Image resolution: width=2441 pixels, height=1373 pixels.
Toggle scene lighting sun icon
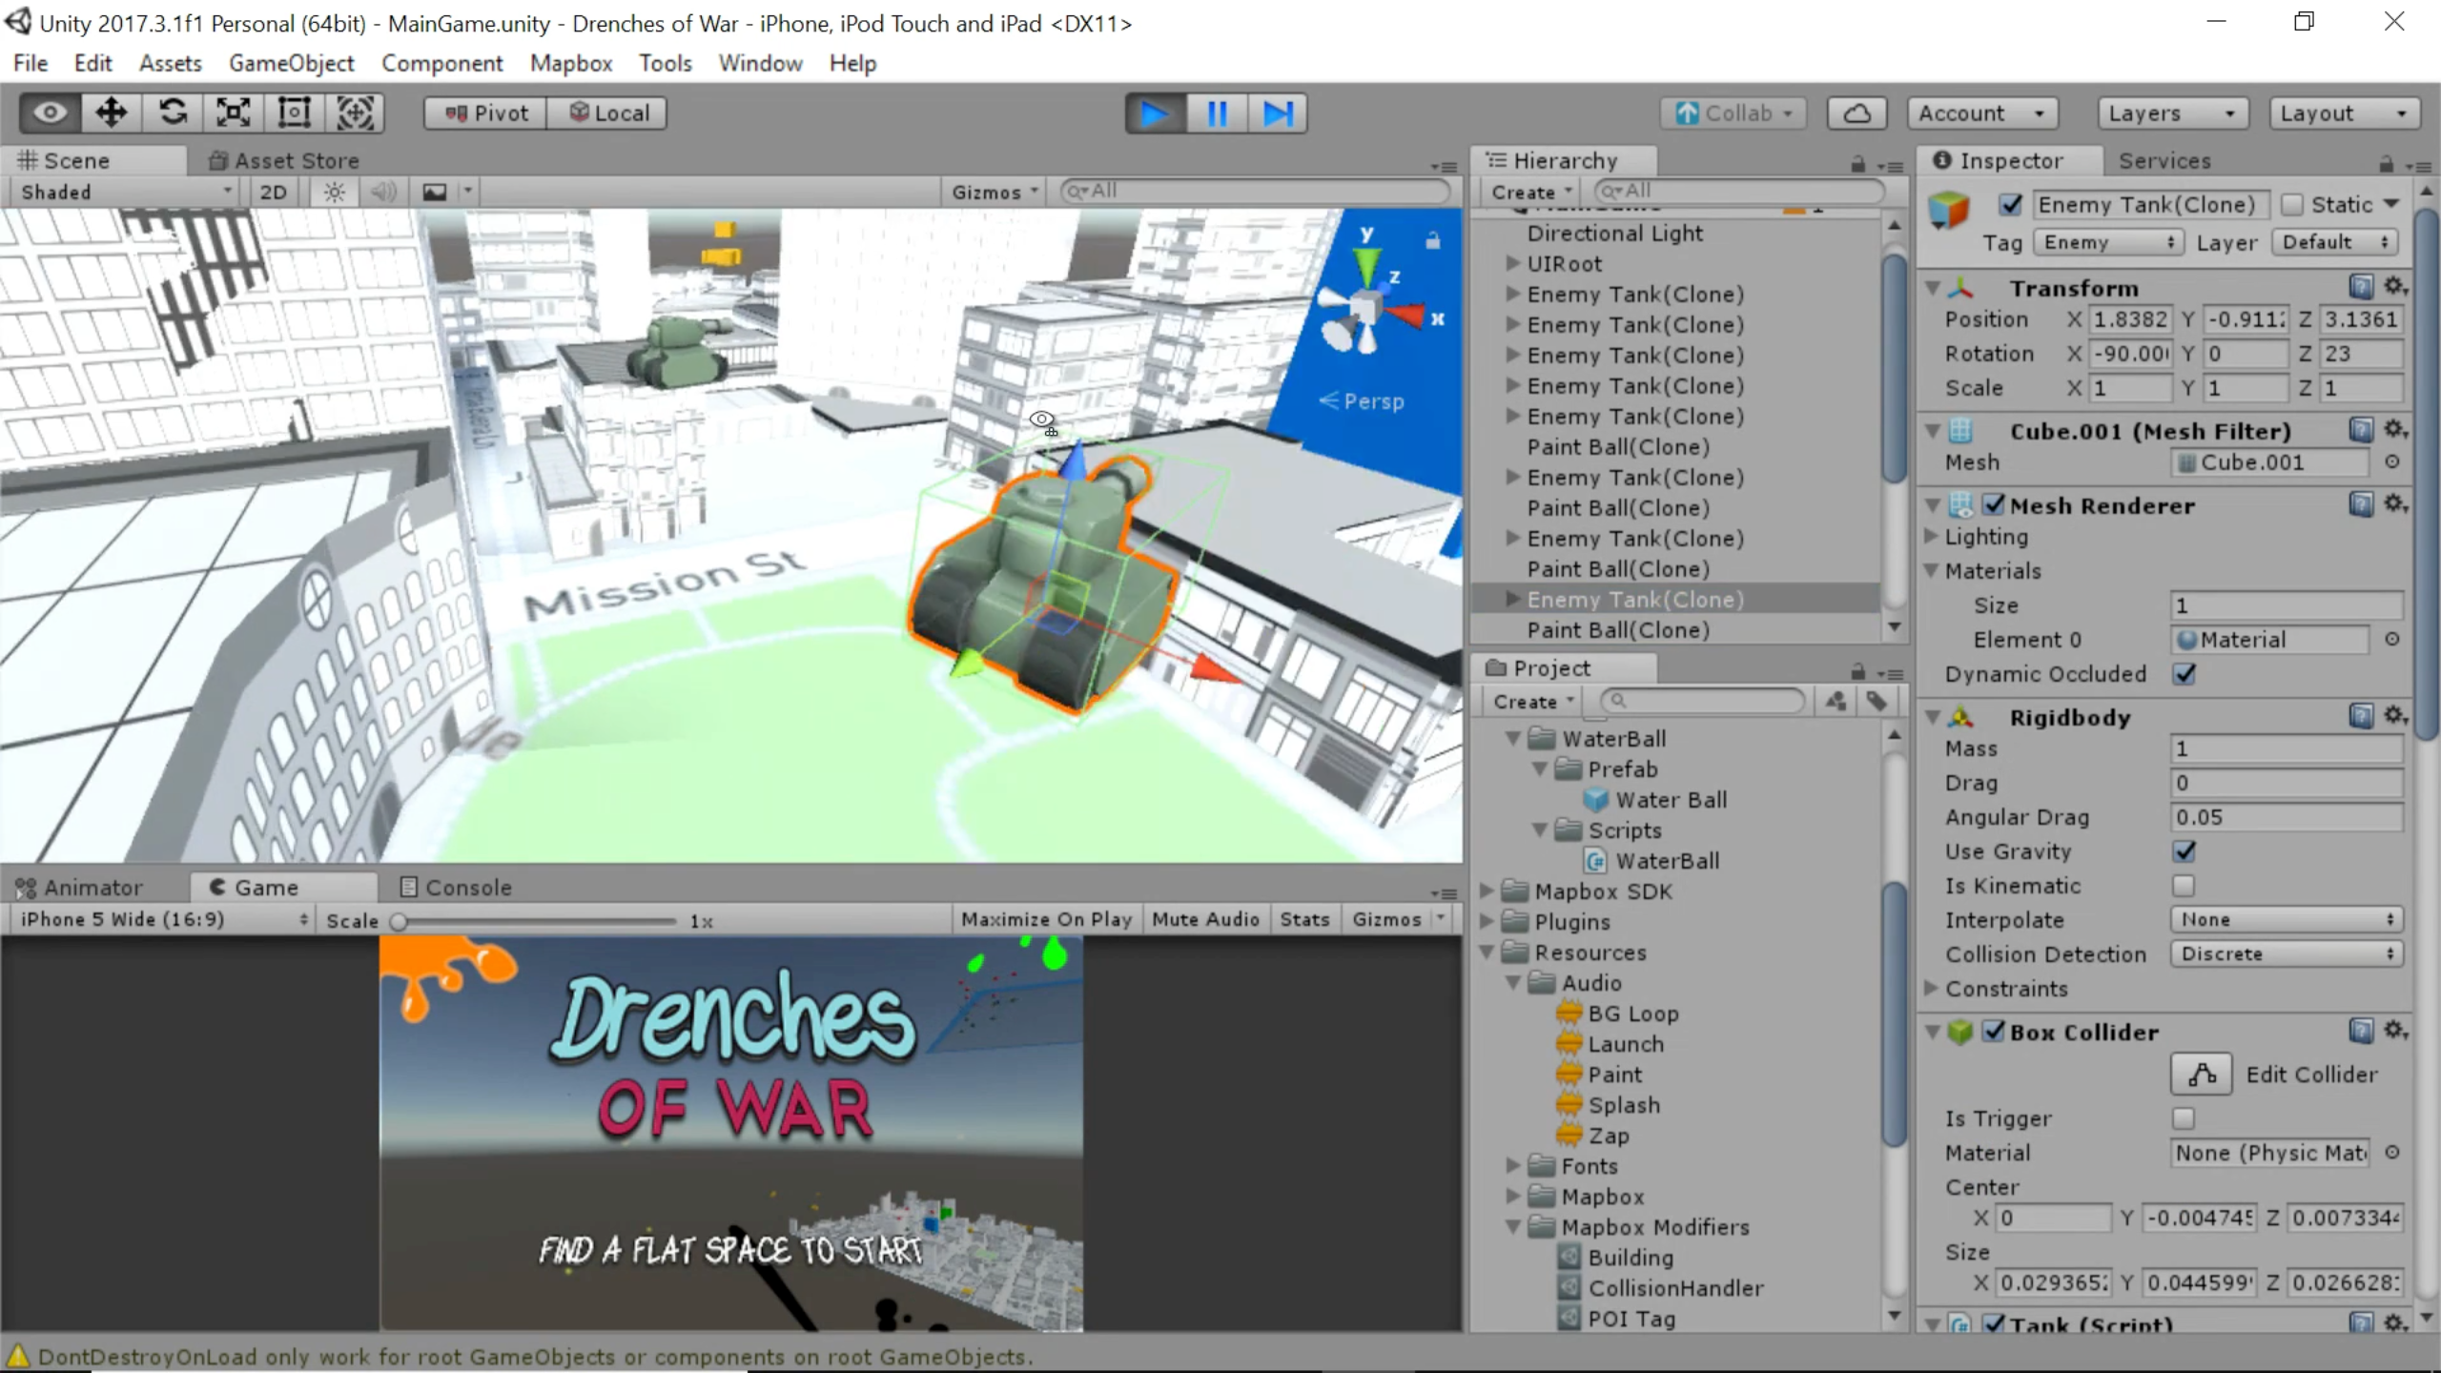point(335,192)
